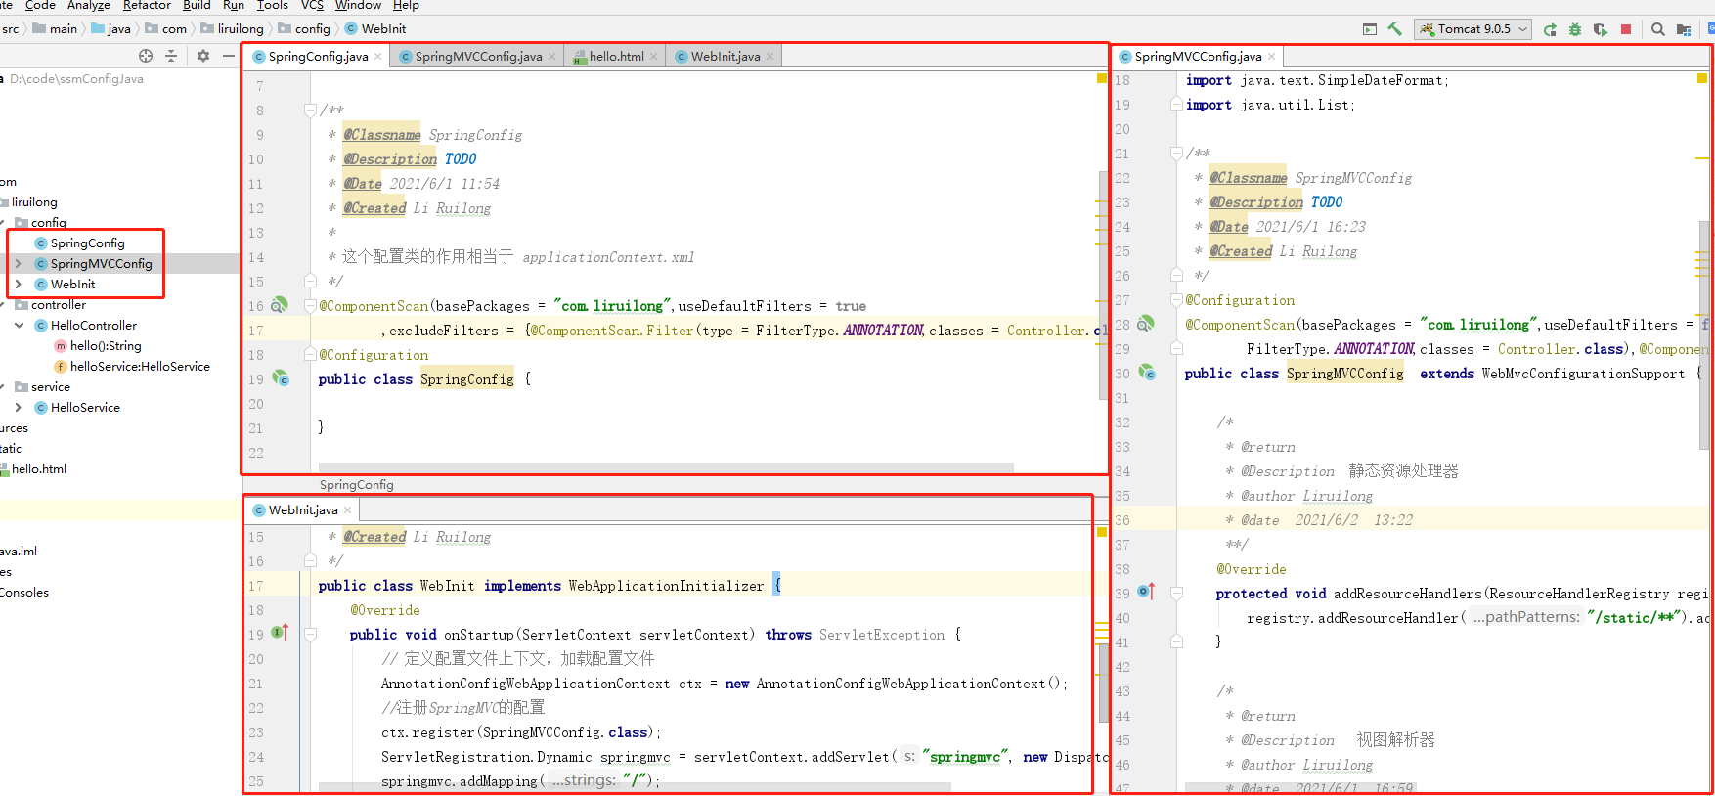The height and width of the screenshot is (796, 1715).
Task: Fold the Javadoc comment at SpringConfig line 8
Action: point(310,111)
